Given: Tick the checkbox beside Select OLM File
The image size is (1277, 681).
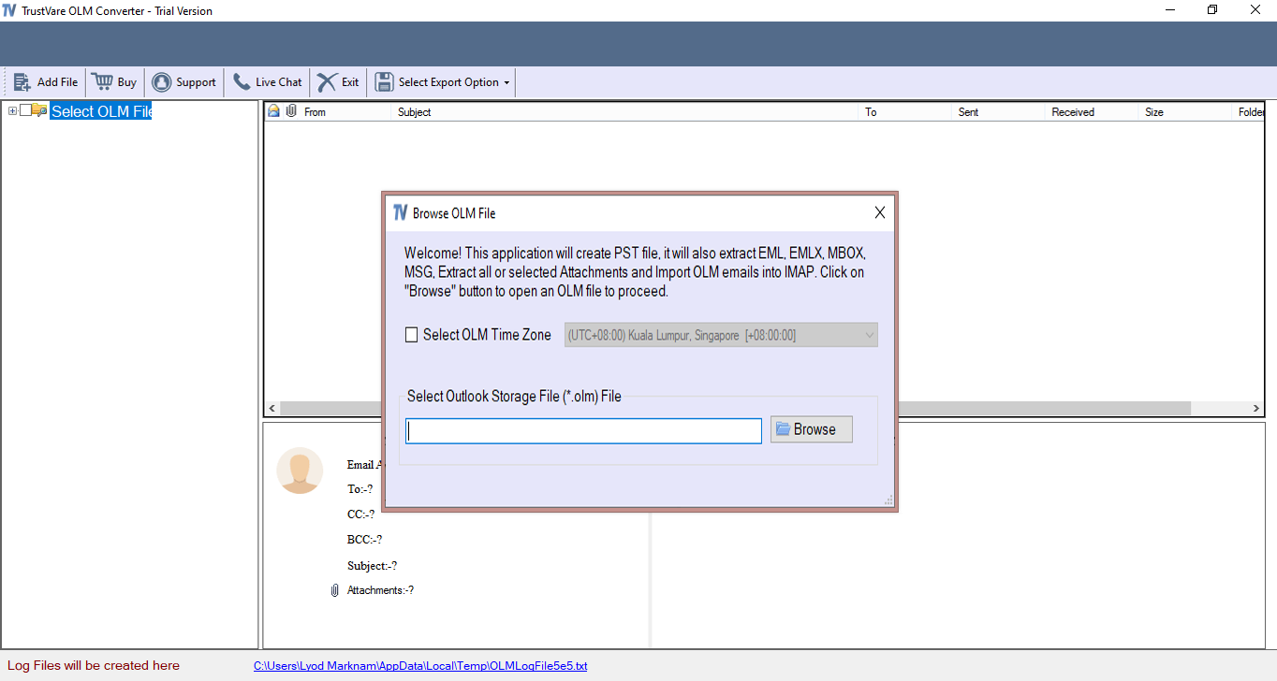Looking at the screenshot, I should 25,109.
